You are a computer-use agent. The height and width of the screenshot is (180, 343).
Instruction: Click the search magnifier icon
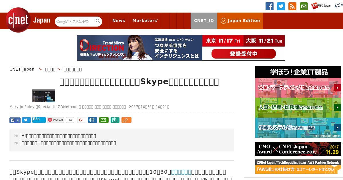click(98, 21)
